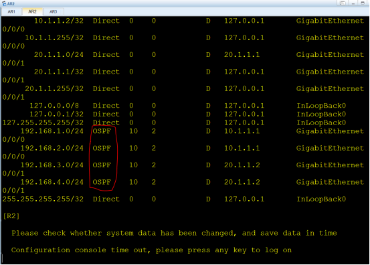
Task: Click next hop 10.1.1.1 in 192.168.1.0/24 row
Action: [x=242, y=131]
